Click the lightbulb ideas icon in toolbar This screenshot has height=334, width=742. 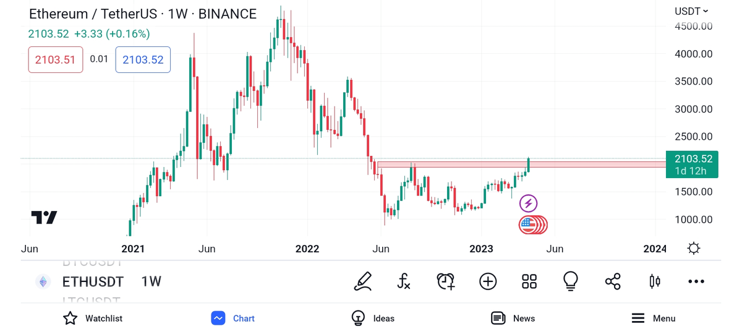(x=571, y=281)
